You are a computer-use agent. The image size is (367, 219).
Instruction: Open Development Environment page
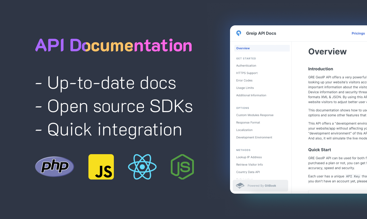(254, 137)
